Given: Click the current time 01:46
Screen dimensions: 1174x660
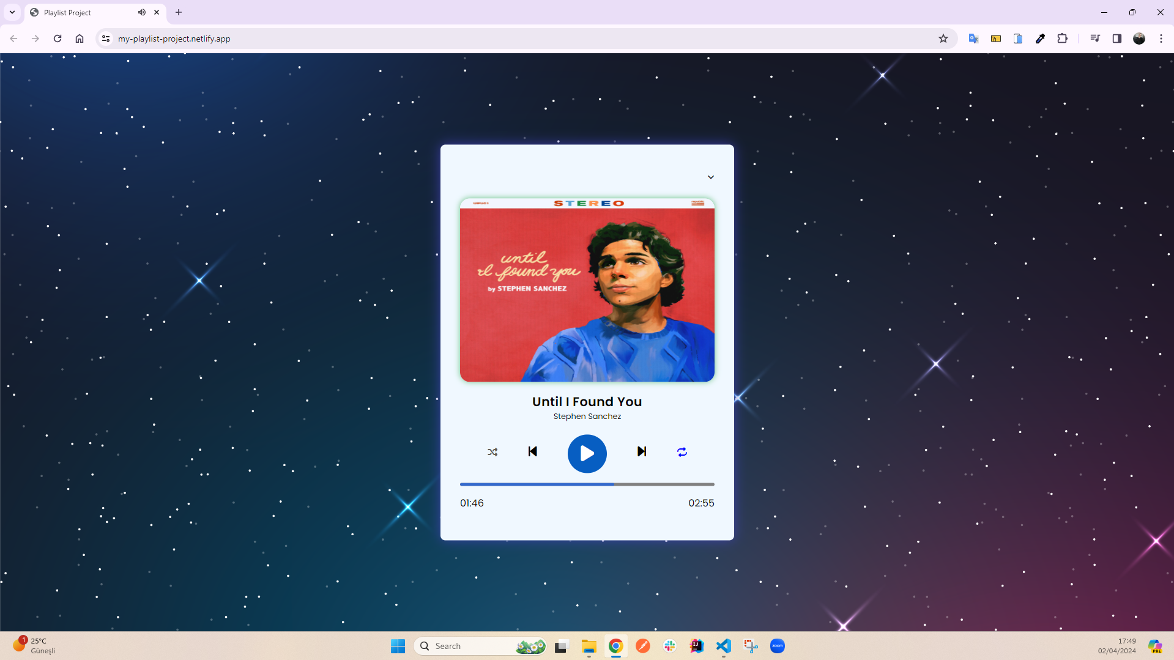Looking at the screenshot, I should click(x=472, y=503).
